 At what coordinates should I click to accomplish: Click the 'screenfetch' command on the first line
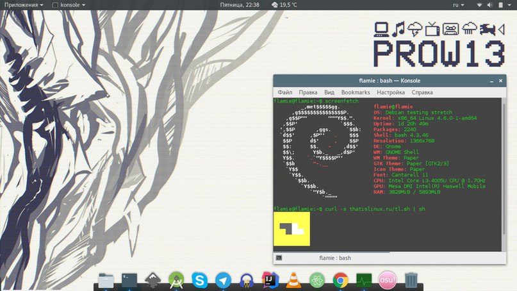(x=341, y=101)
